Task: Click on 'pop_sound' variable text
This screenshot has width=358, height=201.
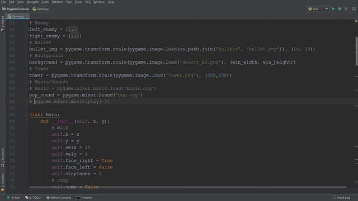Action: click(x=41, y=95)
